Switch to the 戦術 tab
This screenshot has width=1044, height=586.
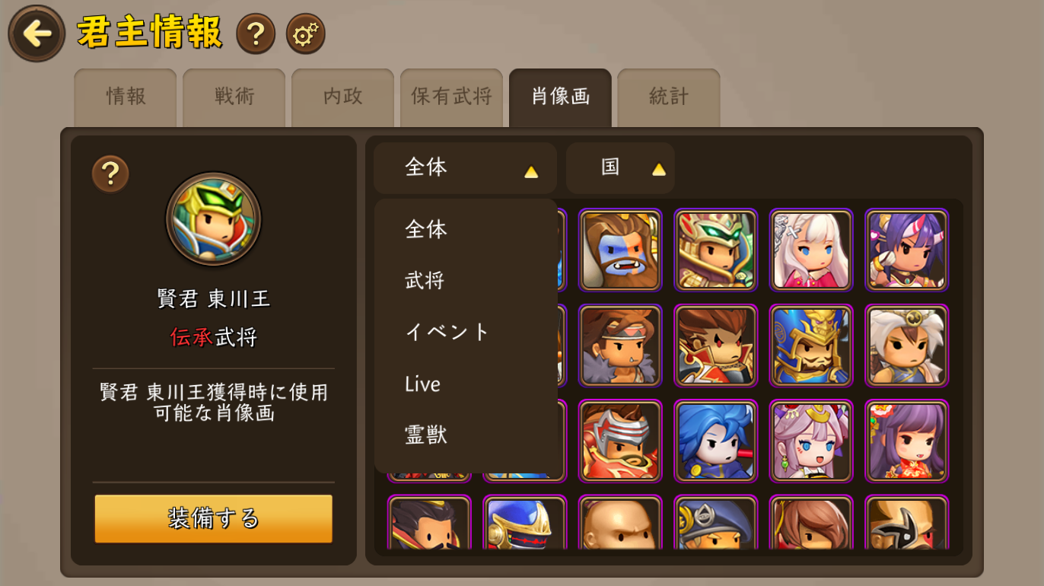(234, 97)
